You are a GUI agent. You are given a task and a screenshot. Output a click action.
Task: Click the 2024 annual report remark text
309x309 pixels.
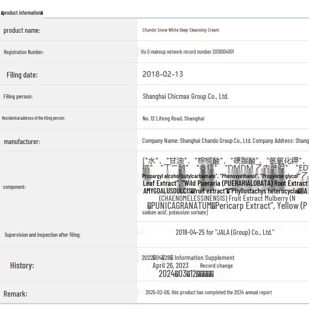click(x=209, y=292)
